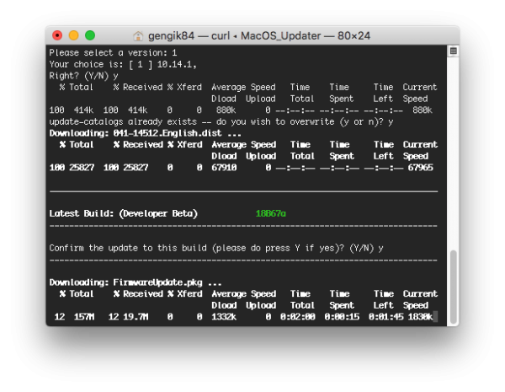505x392 pixels.
Task: Click the current speed value 1830k
Action: pyautogui.click(x=420, y=317)
